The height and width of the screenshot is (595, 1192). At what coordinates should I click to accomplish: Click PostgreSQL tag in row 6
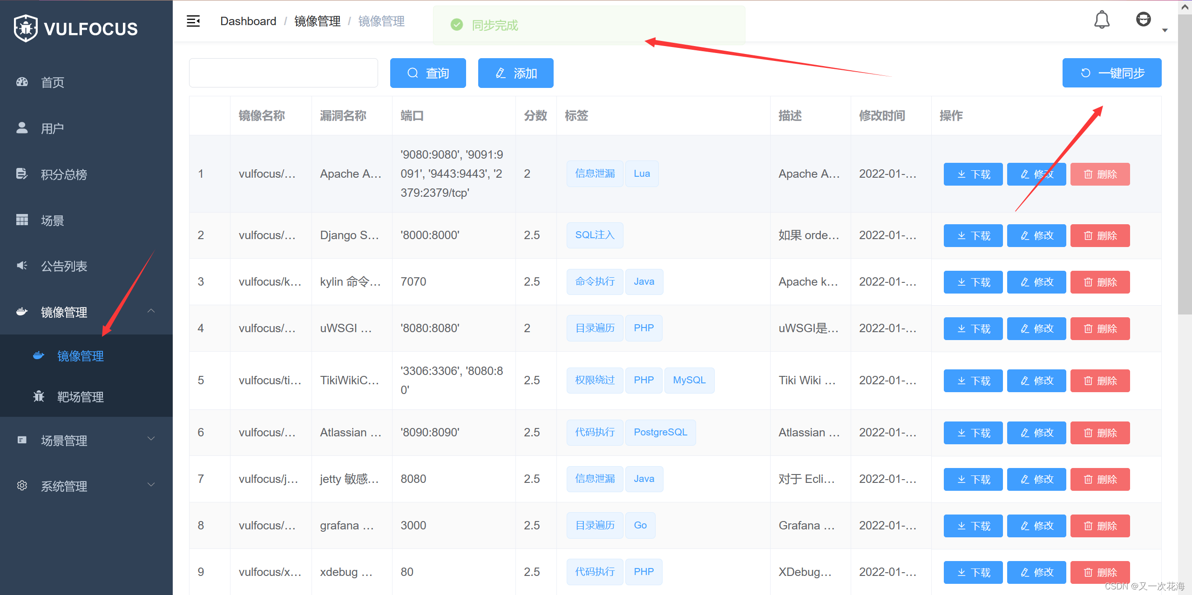click(660, 432)
